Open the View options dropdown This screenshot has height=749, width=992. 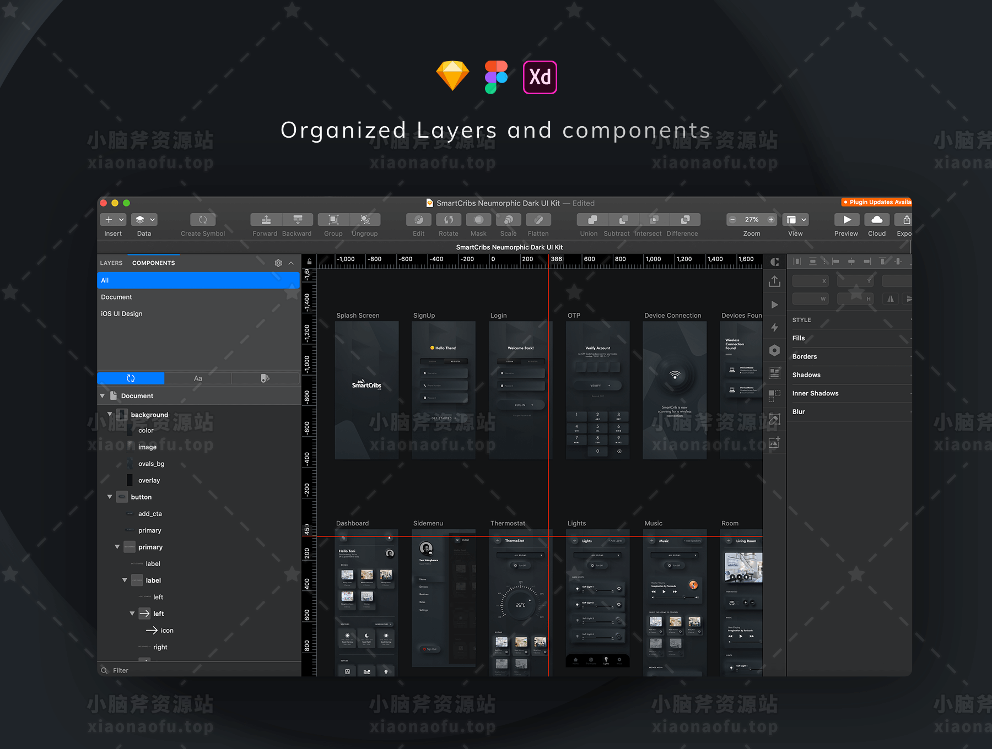click(795, 220)
